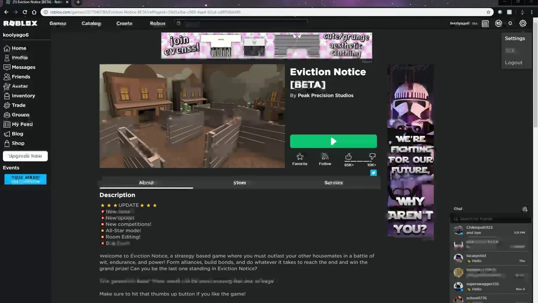Click the events banner in sidebar
This screenshot has height=303, width=538.
click(25, 179)
